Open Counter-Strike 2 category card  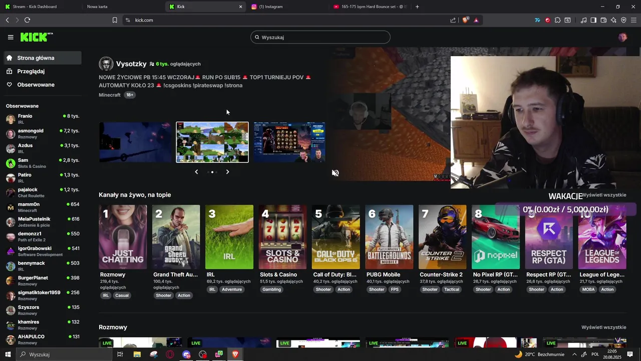(442, 237)
